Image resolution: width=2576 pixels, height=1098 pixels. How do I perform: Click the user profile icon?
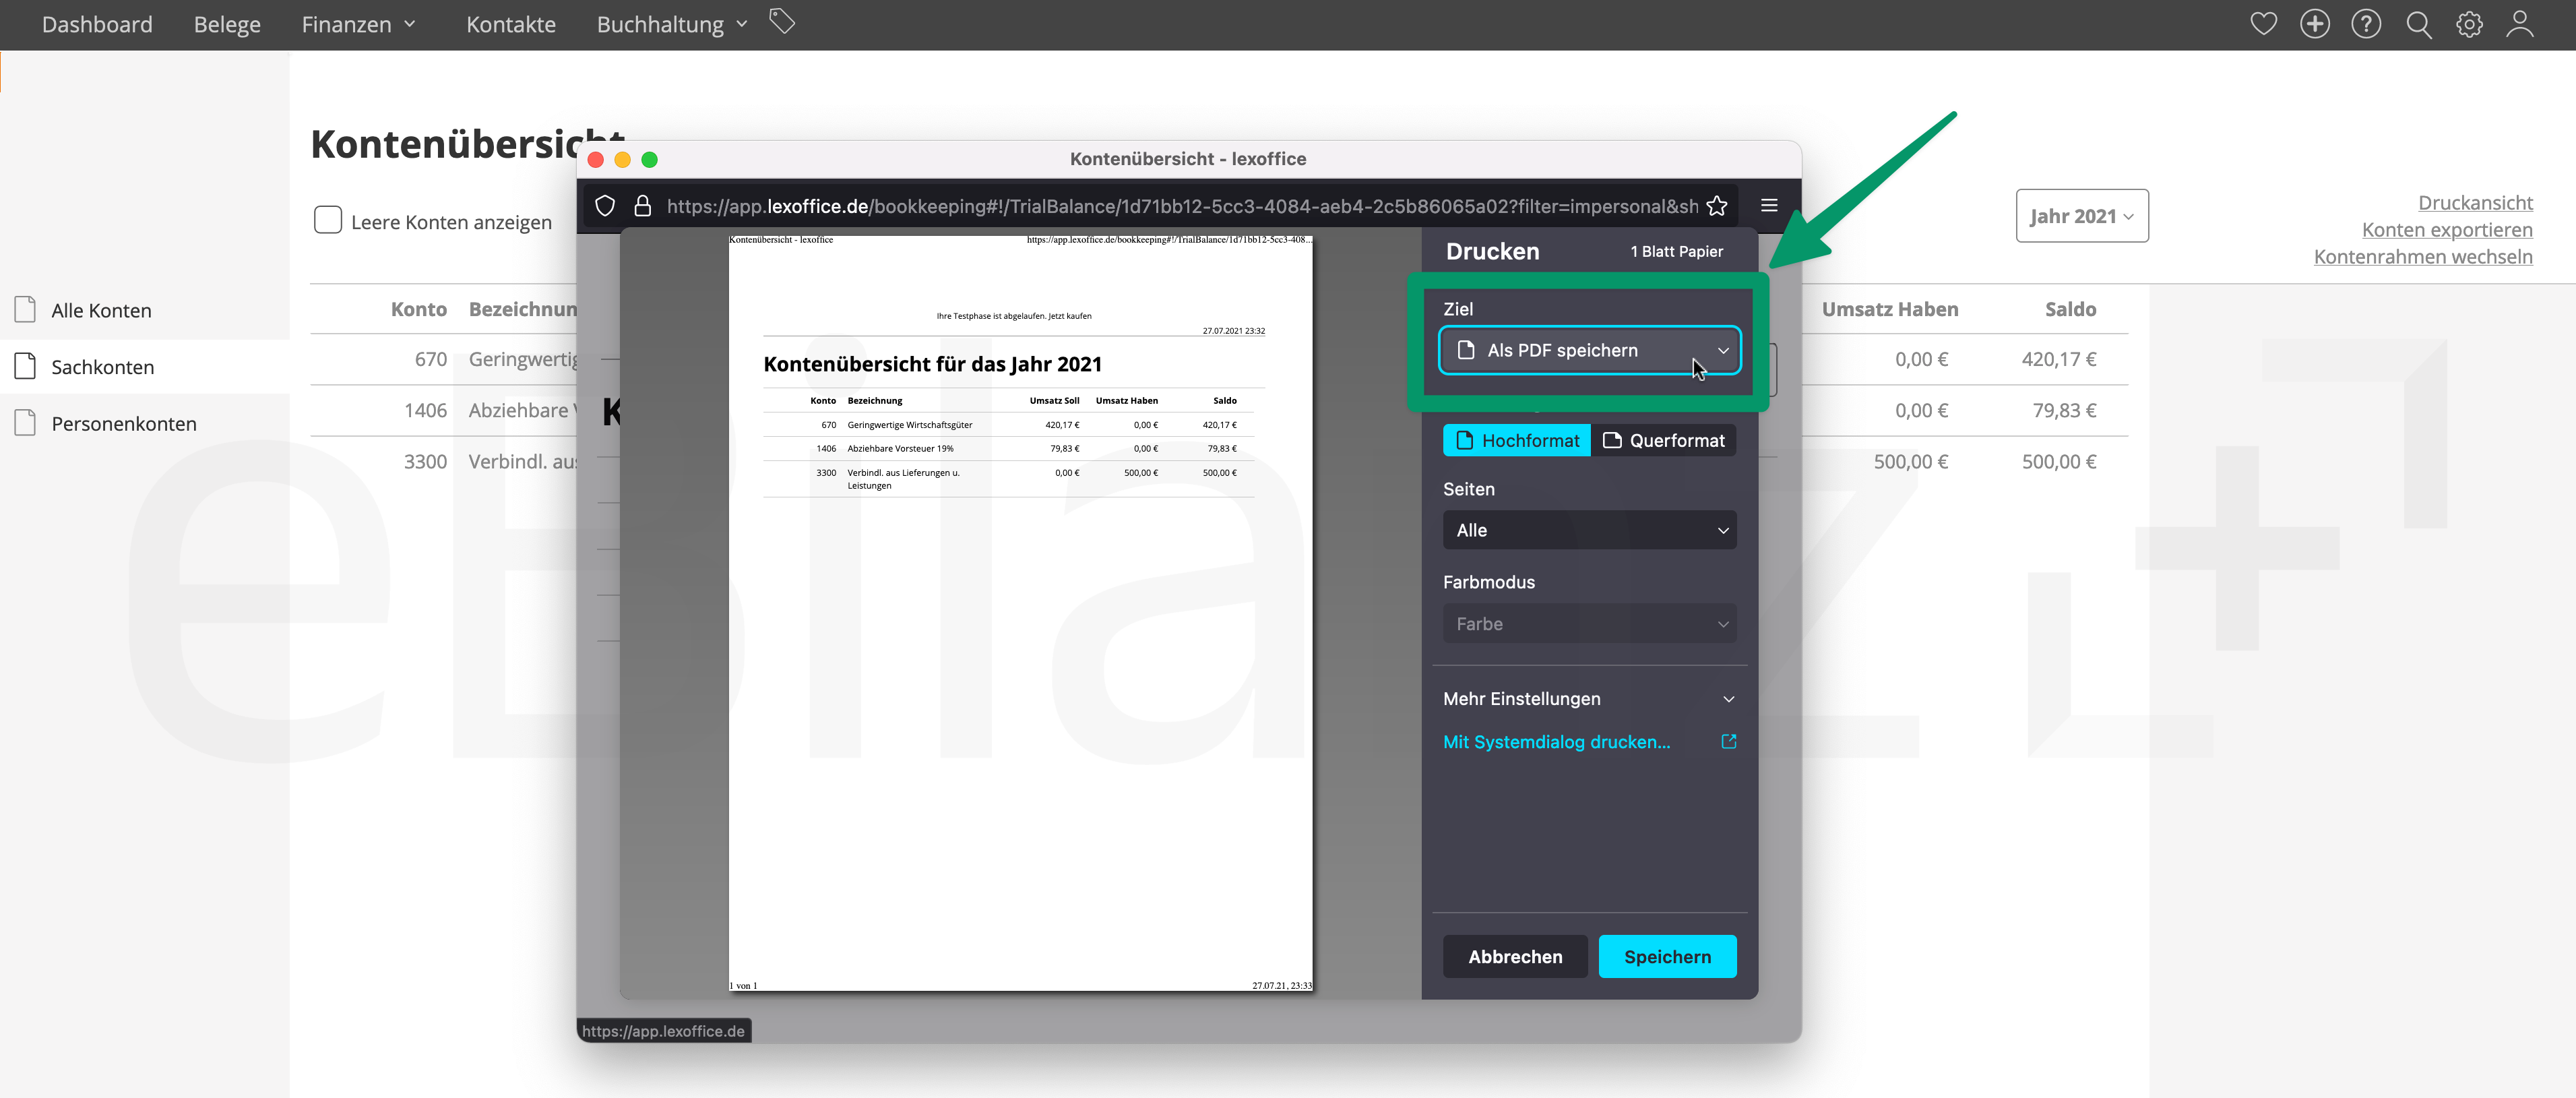2520,24
